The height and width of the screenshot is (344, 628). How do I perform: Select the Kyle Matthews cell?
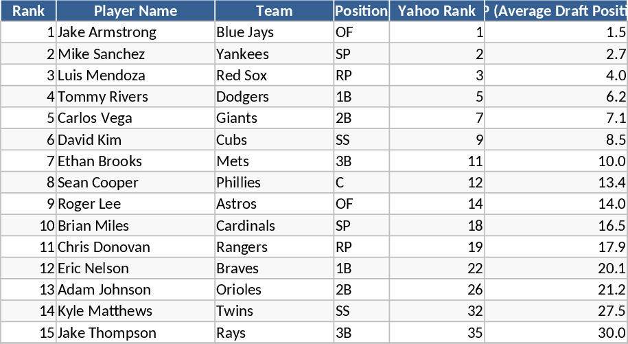(x=135, y=311)
